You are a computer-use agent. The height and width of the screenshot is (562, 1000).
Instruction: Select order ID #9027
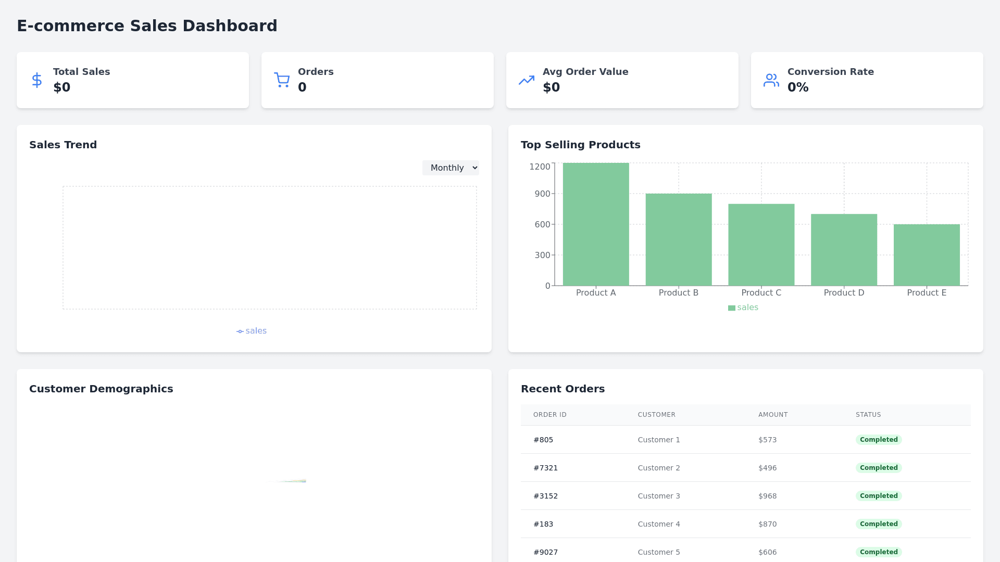click(545, 552)
